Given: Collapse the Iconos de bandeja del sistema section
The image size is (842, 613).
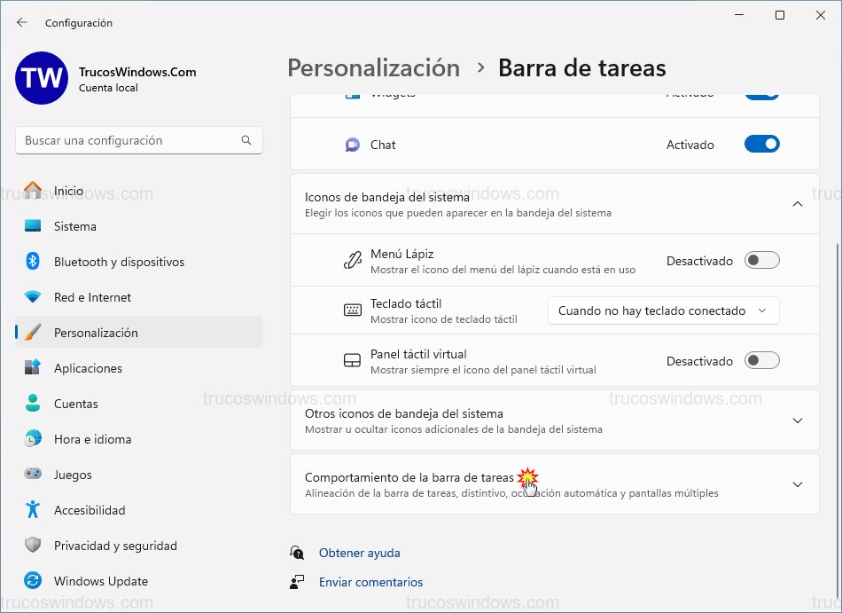Looking at the screenshot, I should tap(796, 203).
